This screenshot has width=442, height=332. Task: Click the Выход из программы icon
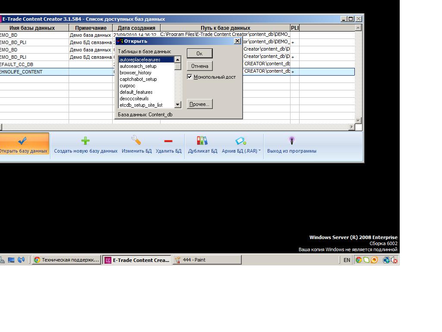pos(292,140)
